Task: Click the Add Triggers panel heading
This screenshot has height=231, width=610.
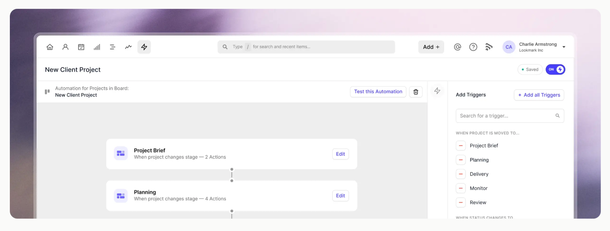Action: [x=471, y=95]
